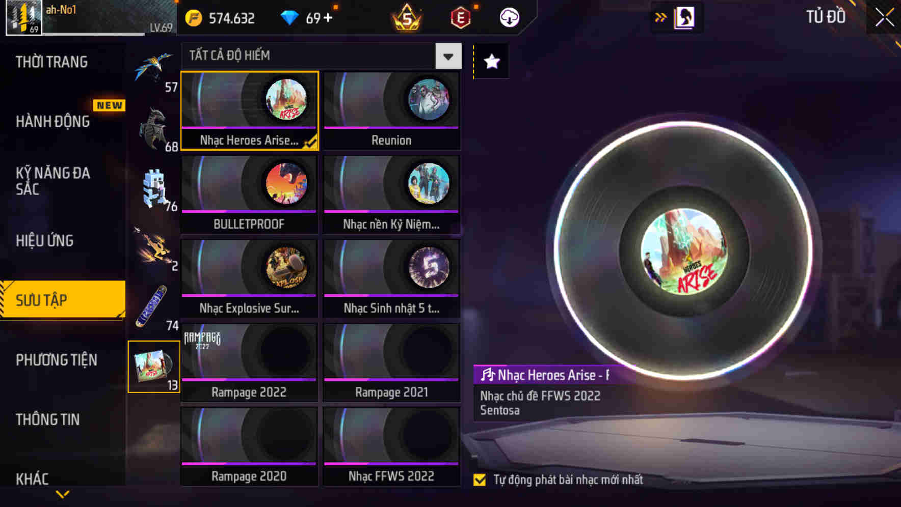Open the character profile icon beside arrows
The width and height of the screenshot is (901, 507).
(684, 18)
